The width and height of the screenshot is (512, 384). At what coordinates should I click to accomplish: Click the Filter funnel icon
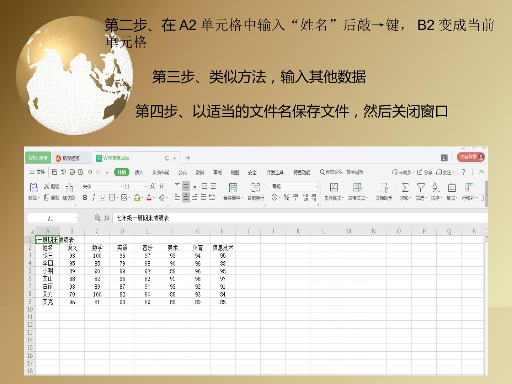[x=421, y=187]
